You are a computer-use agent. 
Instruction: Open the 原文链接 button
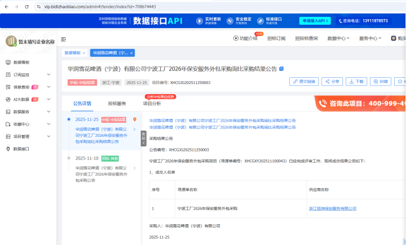(x=304, y=82)
